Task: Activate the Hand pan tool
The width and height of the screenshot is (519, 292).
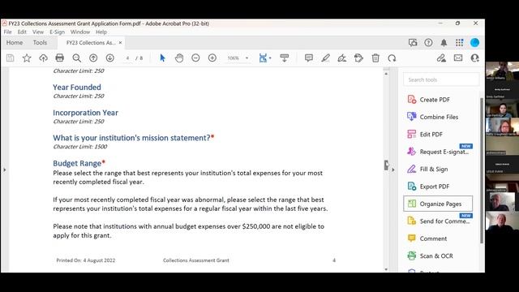Action: (179, 58)
